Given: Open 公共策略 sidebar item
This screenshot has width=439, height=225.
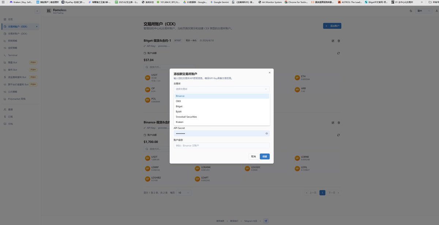Looking at the screenshot, I should tap(20, 91).
